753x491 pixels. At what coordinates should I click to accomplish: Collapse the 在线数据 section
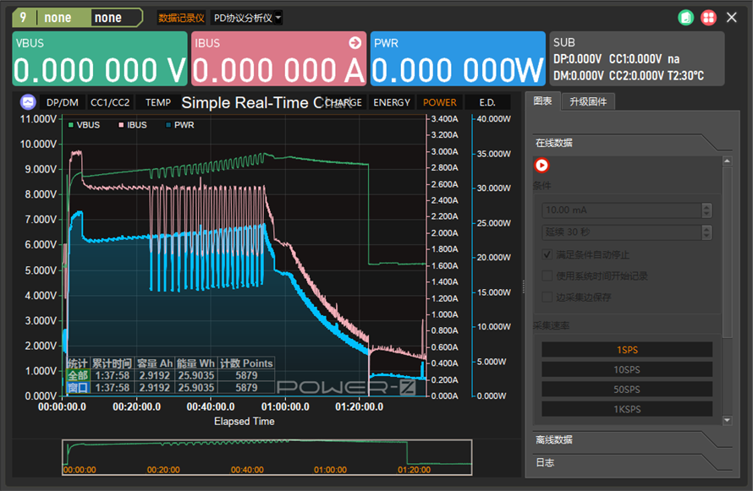[631, 143]
